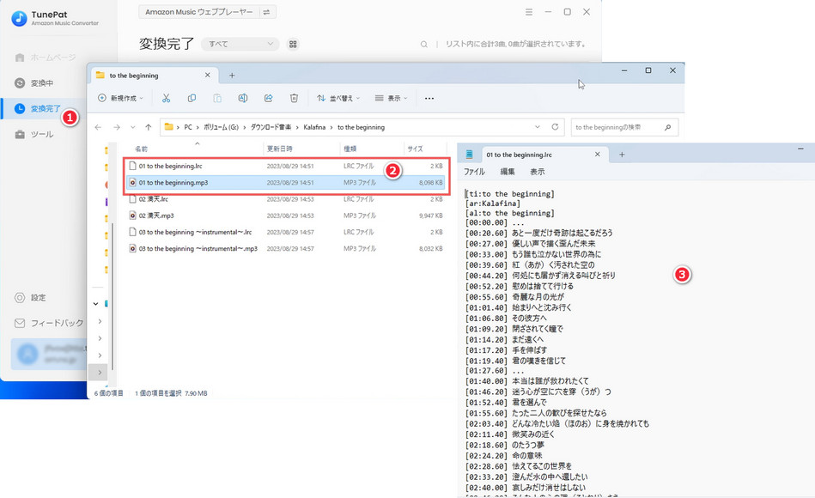This screenshot has height=498, width=815.
Task: Collapse the expanded navigation tree node
Action: 95,304
